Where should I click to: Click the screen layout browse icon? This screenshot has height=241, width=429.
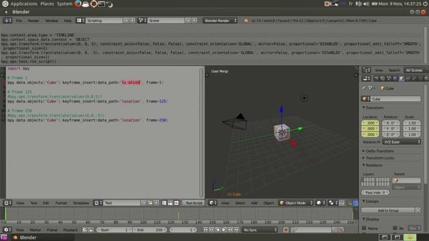pos(80,21)
